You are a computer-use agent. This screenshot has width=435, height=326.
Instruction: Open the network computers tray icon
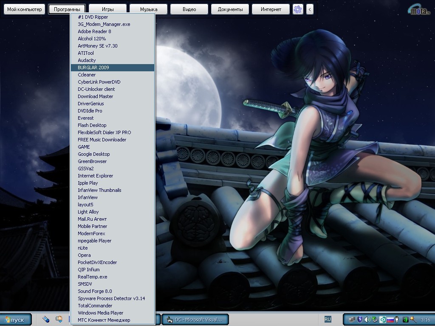tap(352, 320)
